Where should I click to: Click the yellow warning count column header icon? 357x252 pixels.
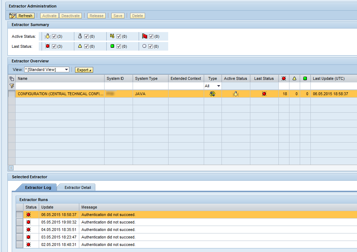(294, 78)
